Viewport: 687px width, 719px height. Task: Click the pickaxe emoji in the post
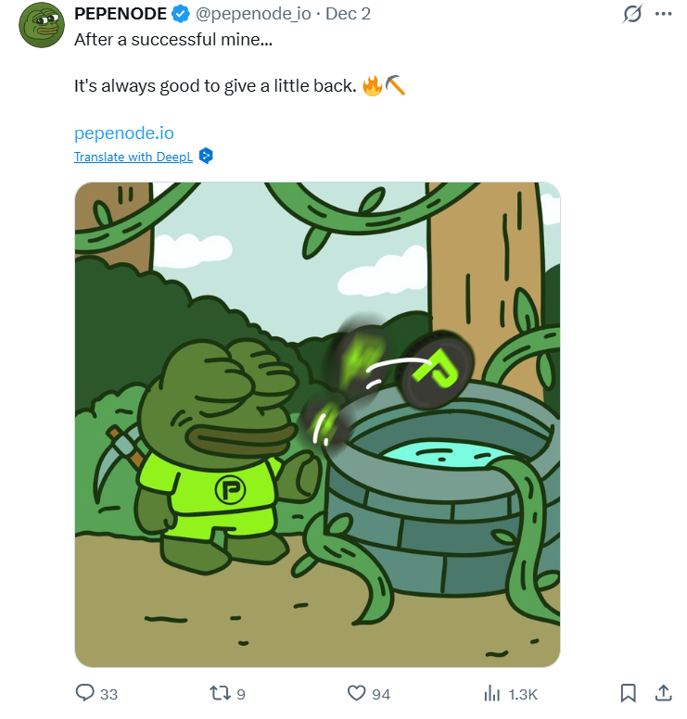point(395,86)
